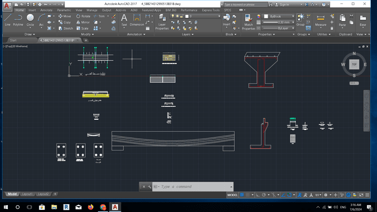The image size is (377, 212).
Task: Switch to the Insert ribbon tab
Action: [x=32, y=10]
